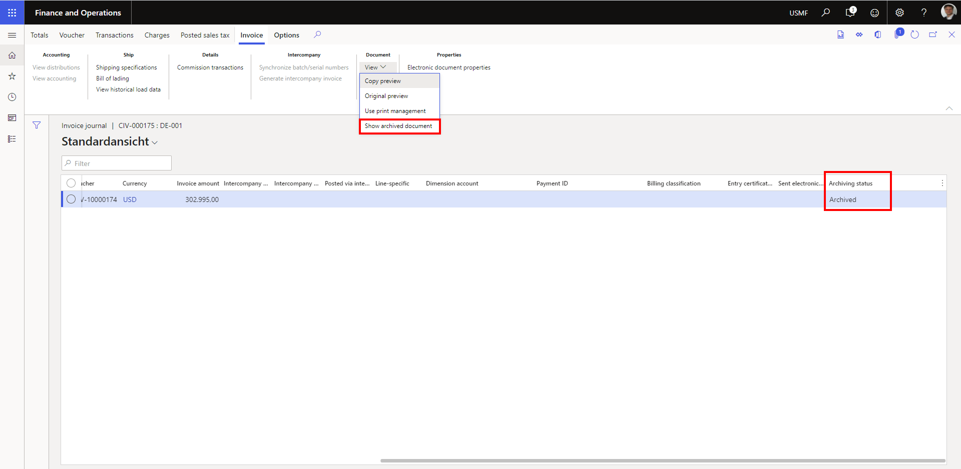Go to the Home icon in sidebar
This screenshot has height=469, width=961.
click(12, 55)
